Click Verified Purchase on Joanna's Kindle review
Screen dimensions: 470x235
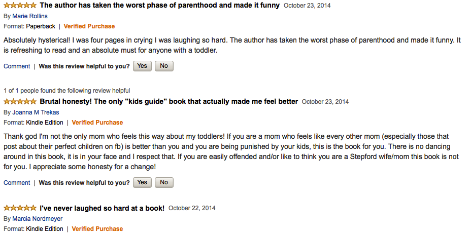pos(97,123)
